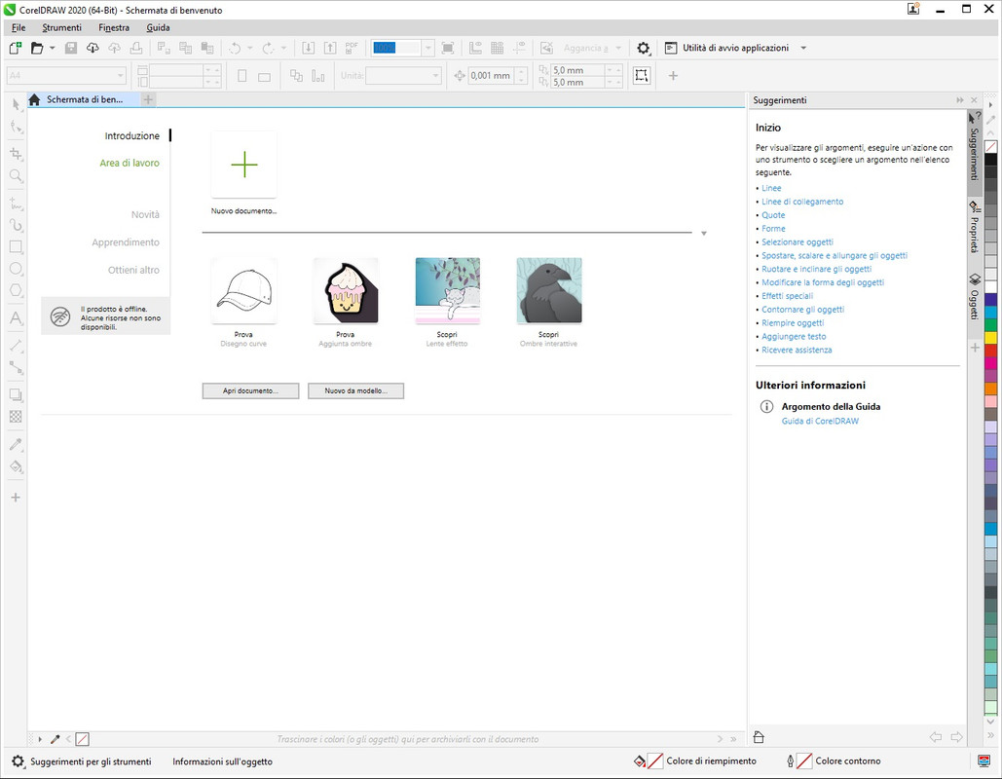Switch to the Proprietà docker tab

point(975,226)
